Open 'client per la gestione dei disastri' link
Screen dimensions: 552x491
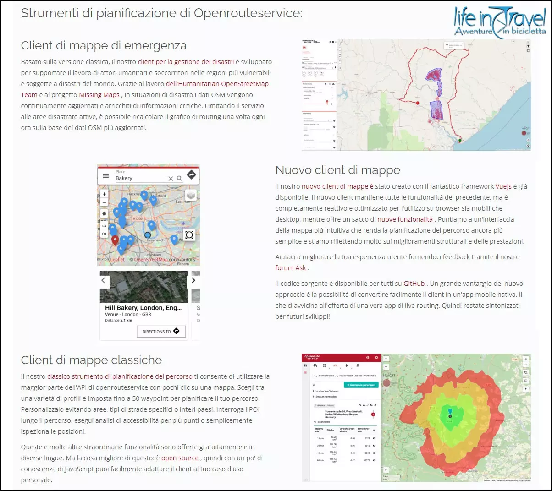pos(186,62)
